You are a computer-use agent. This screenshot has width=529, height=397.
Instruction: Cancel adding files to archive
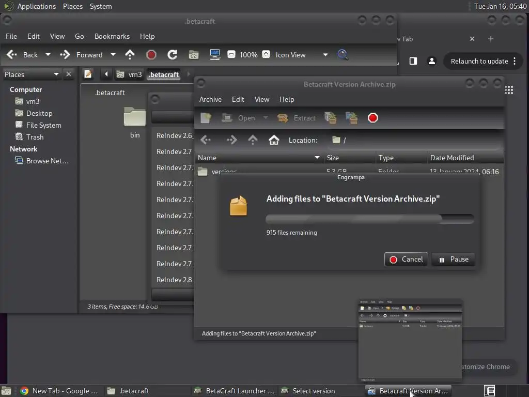click(x=406, y=259)
